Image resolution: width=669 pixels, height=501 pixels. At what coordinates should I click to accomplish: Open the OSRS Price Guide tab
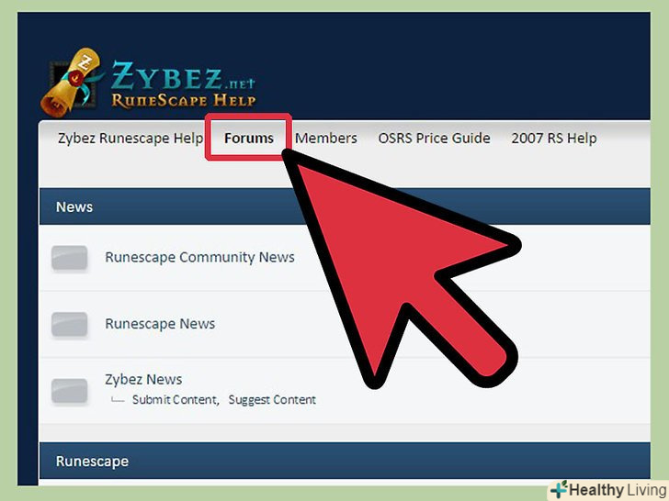(x=434, y=138)
